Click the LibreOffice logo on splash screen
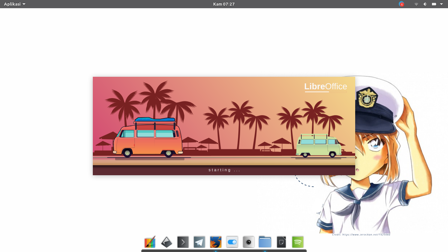This screenshot has height=252, width=448. pos(326,86)
